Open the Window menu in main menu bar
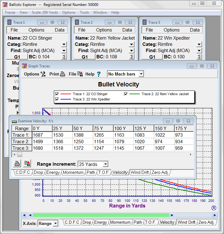The height and width of the screenshot is (234, 224). (100, 12)
